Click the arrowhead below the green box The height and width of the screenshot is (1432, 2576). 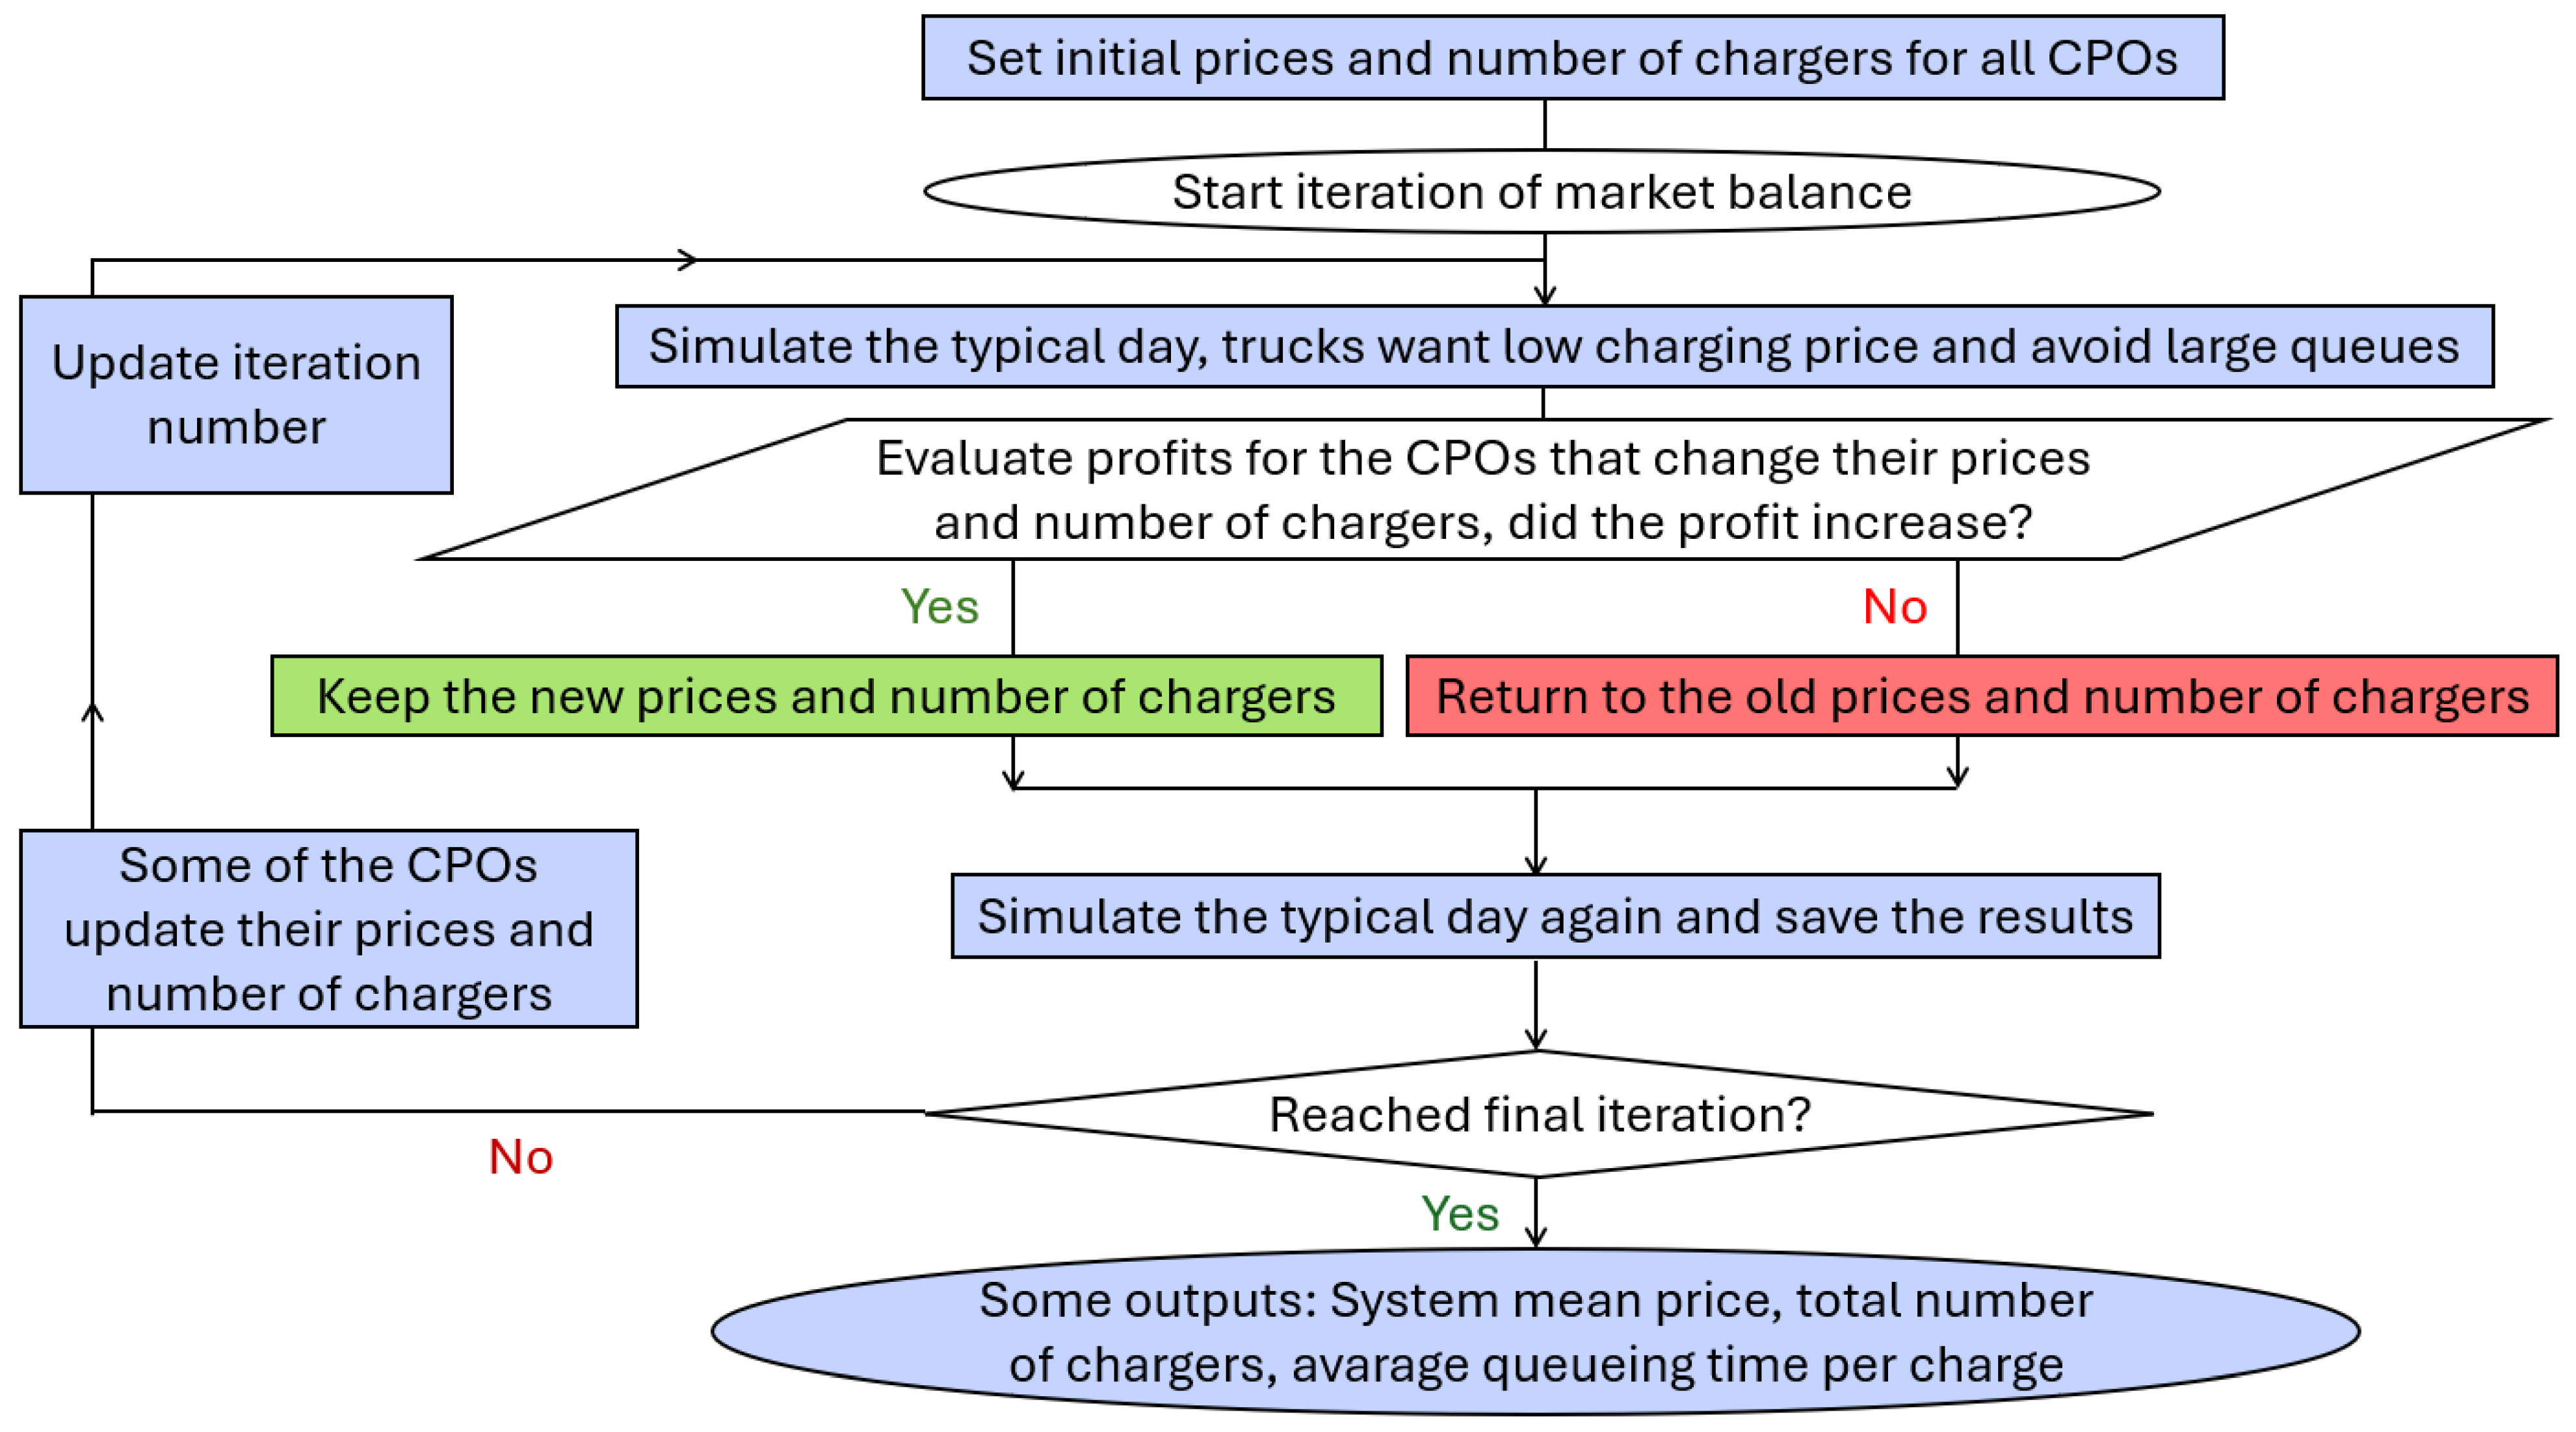tap(1013, 779)
